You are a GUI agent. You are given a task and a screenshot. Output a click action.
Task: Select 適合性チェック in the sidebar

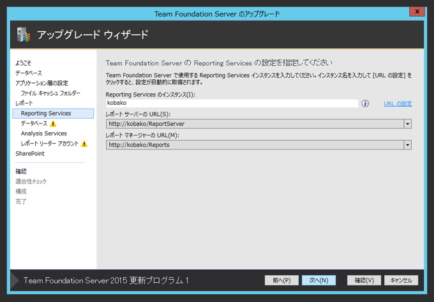[31, 181]
